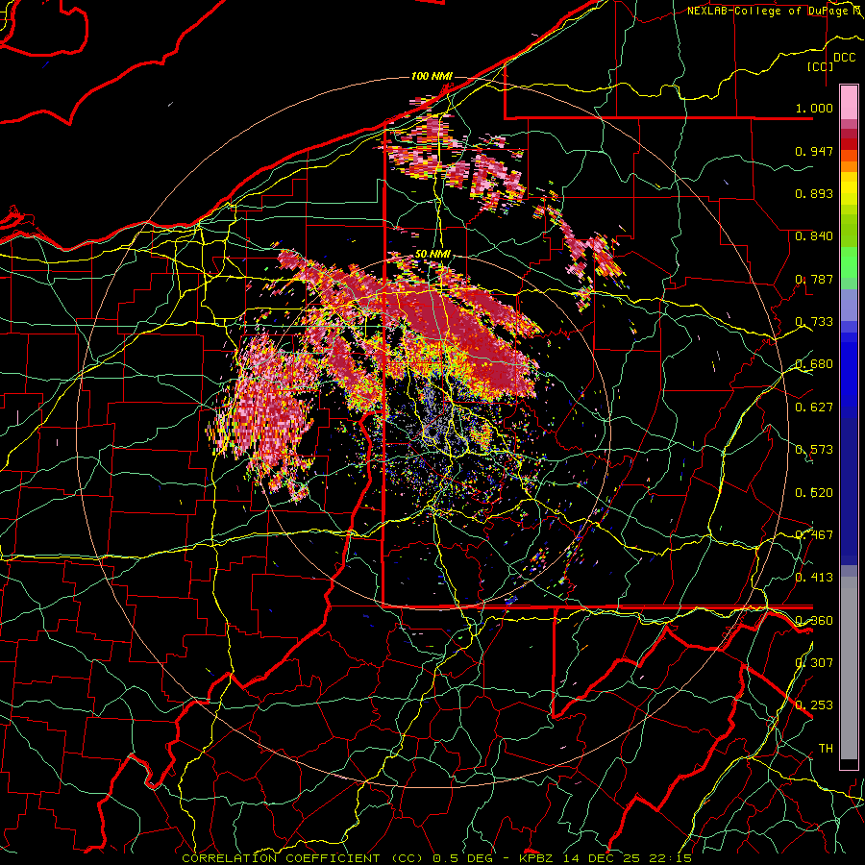Select the 0.680 scale value
Image resolution: width=865 pixels, height=865 pixels.
[x=814, y=364]
